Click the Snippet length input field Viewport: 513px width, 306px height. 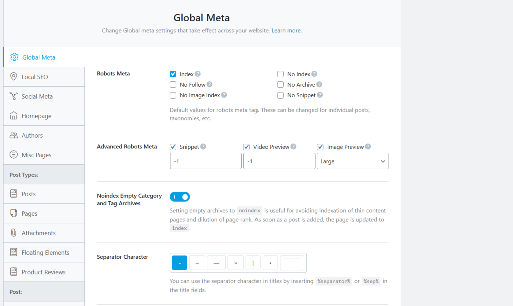tap(206, 161)
